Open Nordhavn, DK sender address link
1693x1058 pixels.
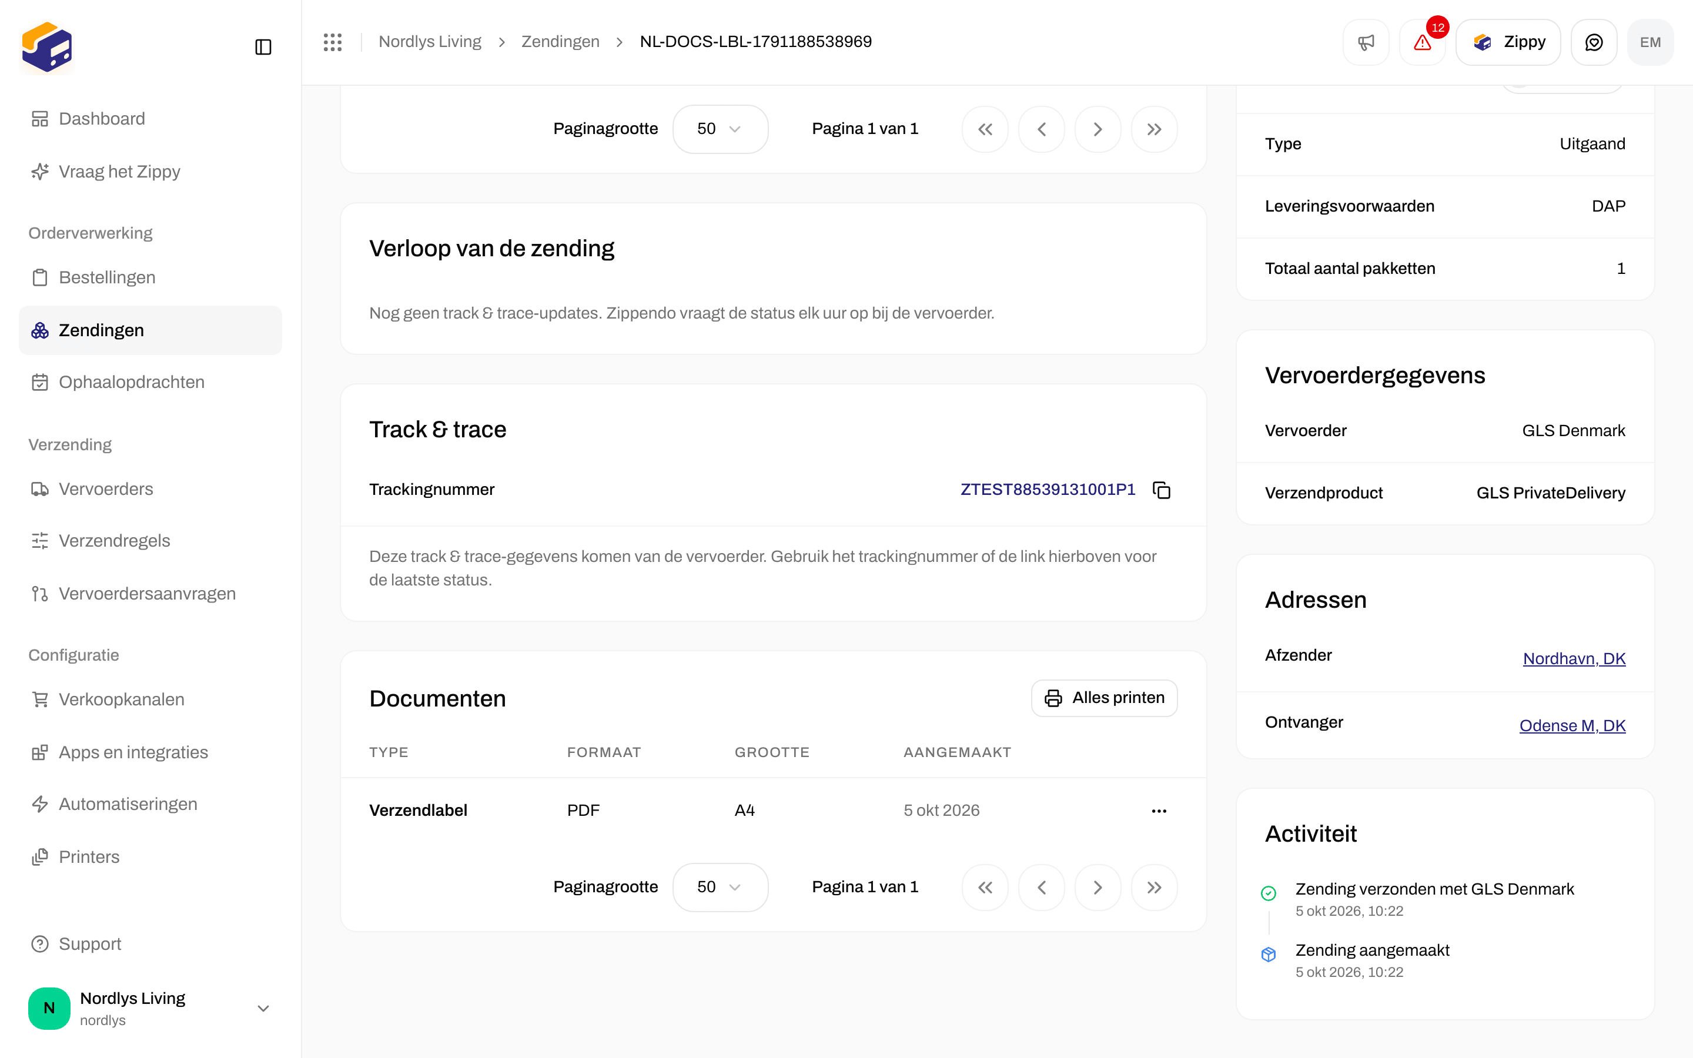pyautogui.click(x=1574, y=658)
